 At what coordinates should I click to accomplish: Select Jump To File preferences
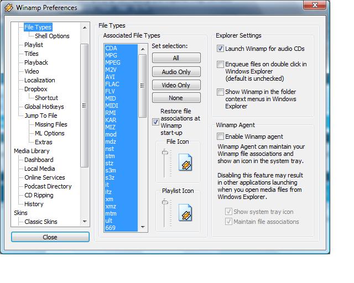pyautogui.click(x=41, y=116)
